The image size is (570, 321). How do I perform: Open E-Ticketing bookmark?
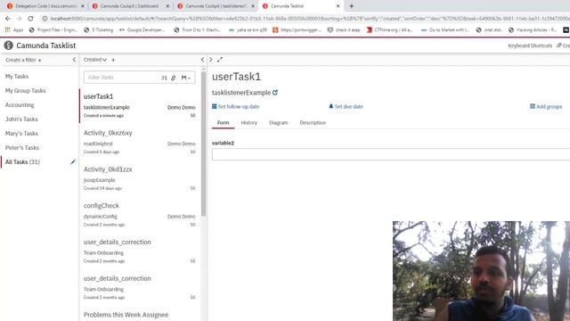(99, 29)
